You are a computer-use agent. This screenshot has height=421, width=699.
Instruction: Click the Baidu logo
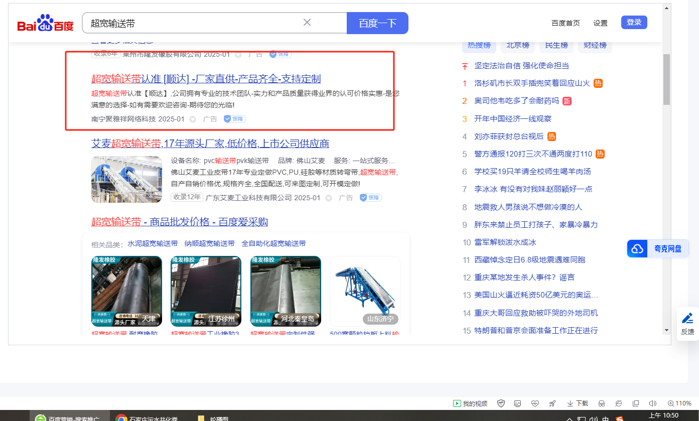pyautogui.click(x=46, y=24)
